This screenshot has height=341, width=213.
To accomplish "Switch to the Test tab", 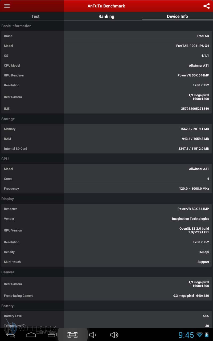I will click(35, 16).
